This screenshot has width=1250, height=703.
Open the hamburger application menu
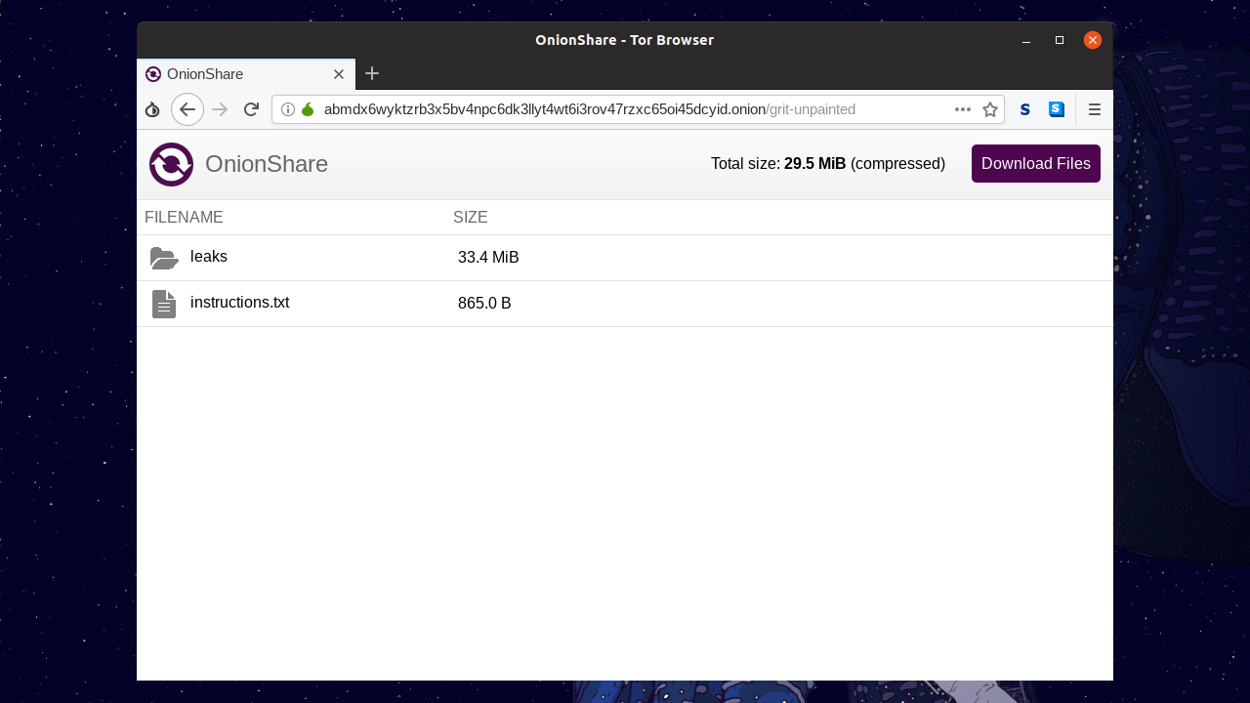[1095, 109]
